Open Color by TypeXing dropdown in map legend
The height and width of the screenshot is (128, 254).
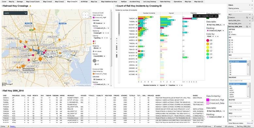tap(102, 38)
